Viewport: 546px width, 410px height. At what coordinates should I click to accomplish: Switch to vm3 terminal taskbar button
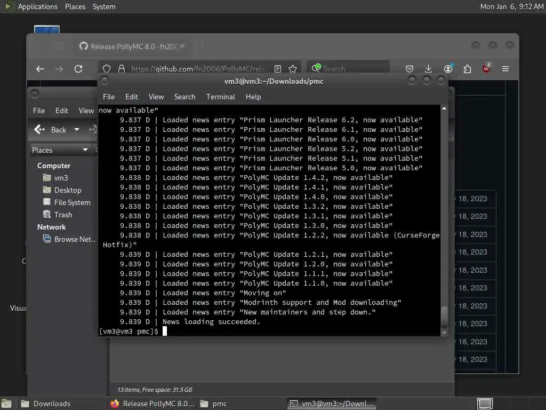tap(333, 404)
